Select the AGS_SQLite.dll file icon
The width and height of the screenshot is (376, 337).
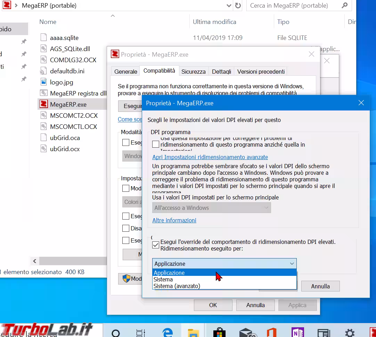click(x=44, y=49)
